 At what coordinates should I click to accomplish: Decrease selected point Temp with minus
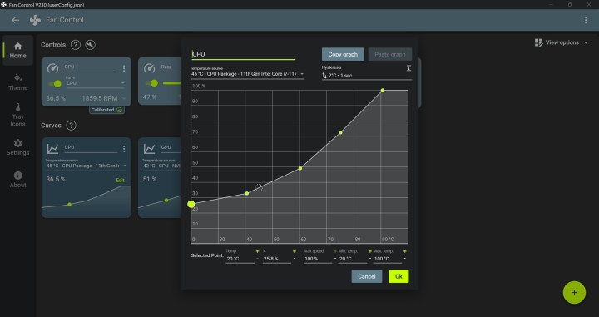[x=257, y=259]
